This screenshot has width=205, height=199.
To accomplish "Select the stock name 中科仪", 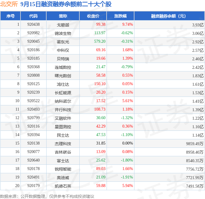I will point(63,50).
